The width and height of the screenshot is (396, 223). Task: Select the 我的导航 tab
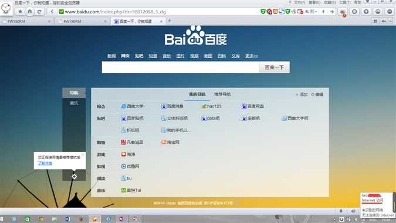pyautogui.click(x=197, y=94)
